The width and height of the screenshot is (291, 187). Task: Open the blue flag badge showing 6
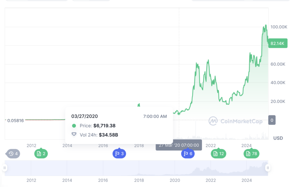[x=188, y=153]
